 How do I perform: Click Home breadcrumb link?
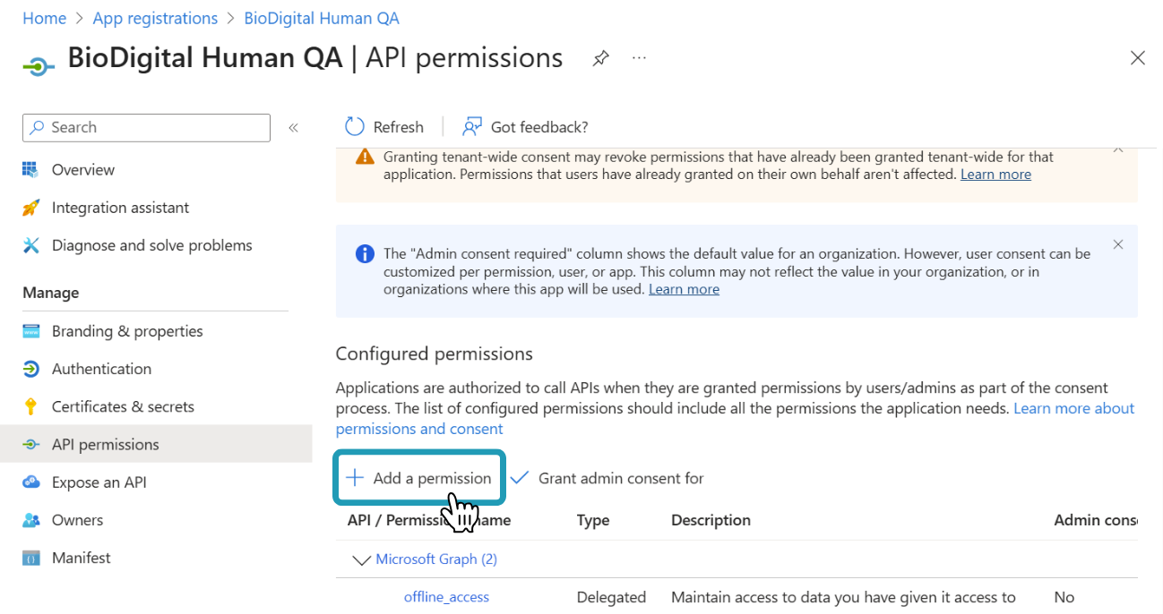tap(44, 18)
